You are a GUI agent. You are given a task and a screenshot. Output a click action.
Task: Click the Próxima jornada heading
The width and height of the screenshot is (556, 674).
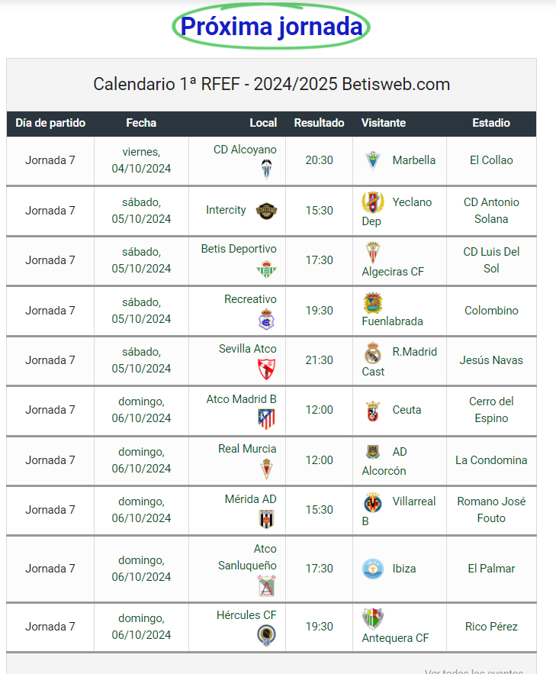click(x=272, y=27)
